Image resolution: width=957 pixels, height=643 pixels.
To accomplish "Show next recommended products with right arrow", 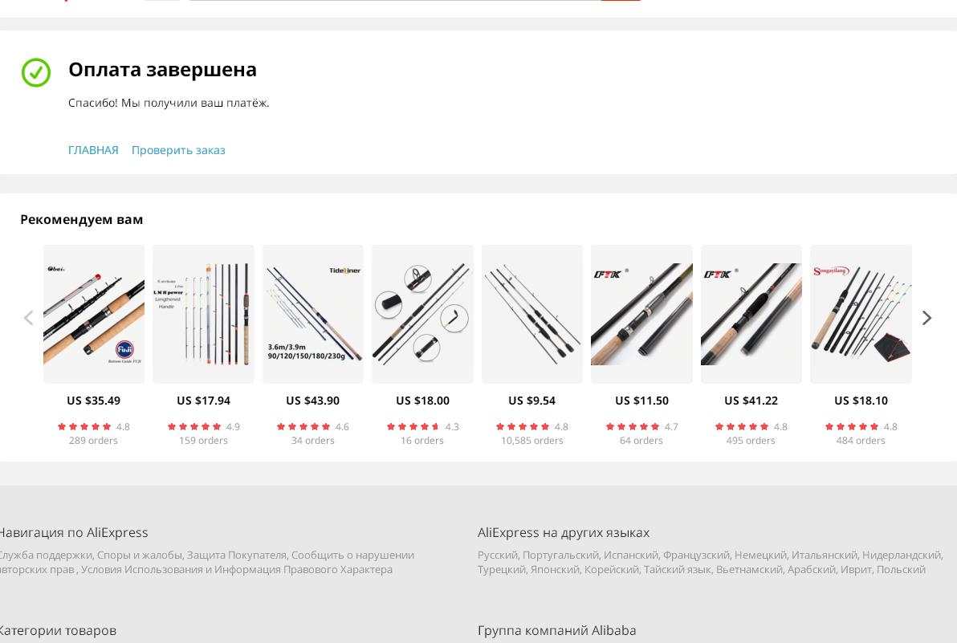I will pyautogui.click(x=926, y=318).
